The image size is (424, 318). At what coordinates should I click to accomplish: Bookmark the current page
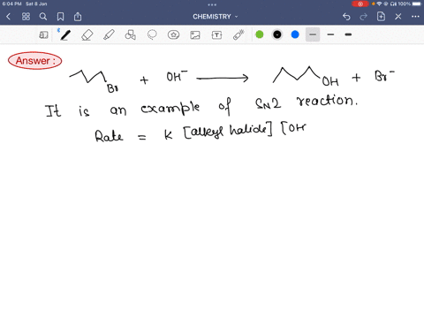[x=60, y=17]
